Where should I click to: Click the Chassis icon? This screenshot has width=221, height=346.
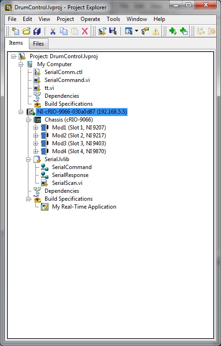pos(37,120)
